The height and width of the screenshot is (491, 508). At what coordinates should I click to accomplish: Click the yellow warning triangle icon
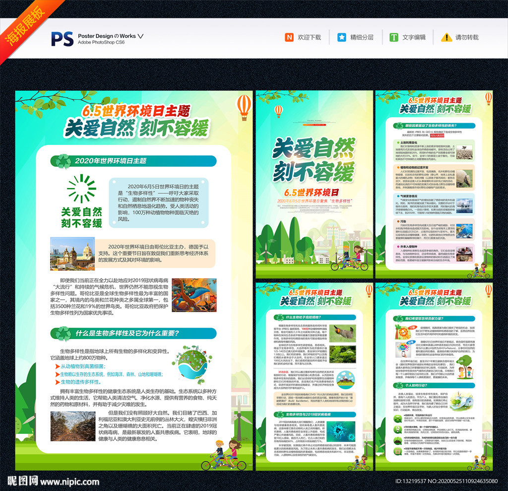pos(446,37)
